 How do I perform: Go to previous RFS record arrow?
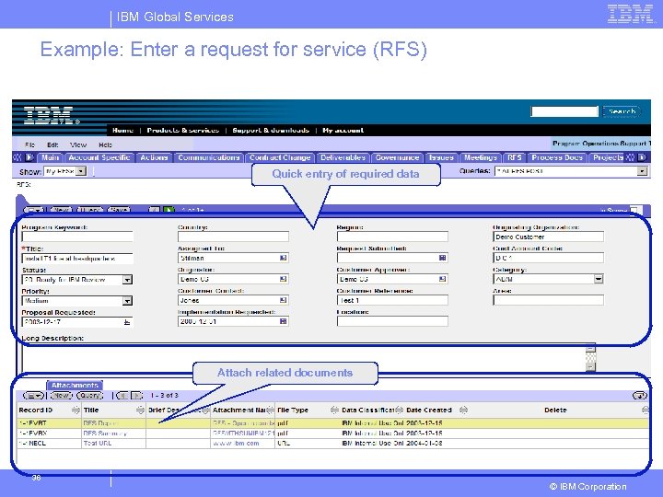[155, 210]
